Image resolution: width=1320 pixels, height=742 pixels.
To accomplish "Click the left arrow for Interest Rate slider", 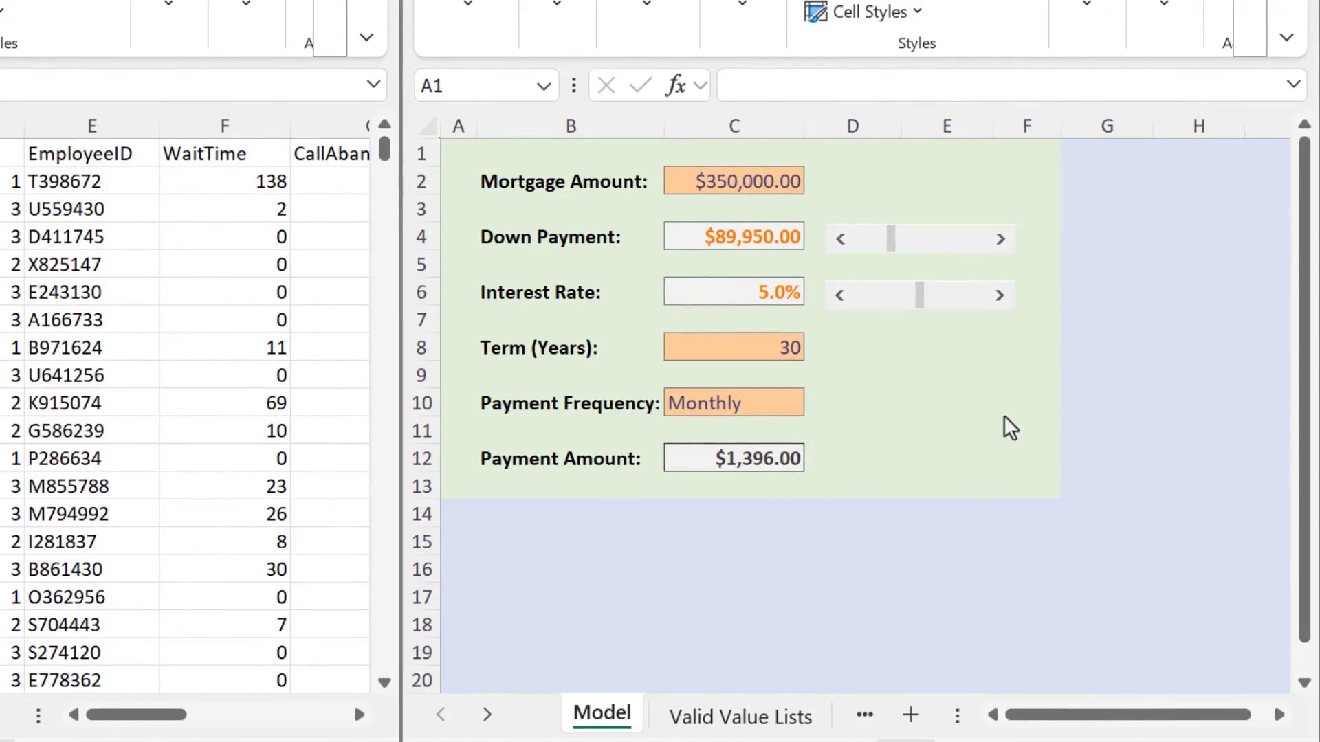I will coord(839,293).
